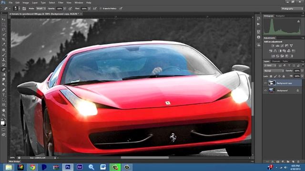Select the Healing Brush tool
Screen dimensions: 305x171
click(3, 50)
